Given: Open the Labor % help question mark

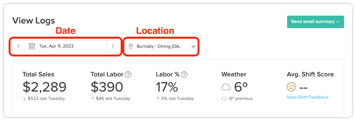Looking at the screenshot, I should 184,74.
